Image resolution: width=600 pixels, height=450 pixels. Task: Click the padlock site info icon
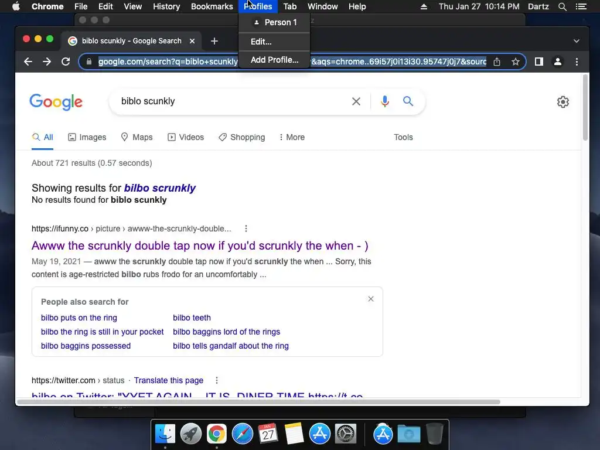click(89, 62)
